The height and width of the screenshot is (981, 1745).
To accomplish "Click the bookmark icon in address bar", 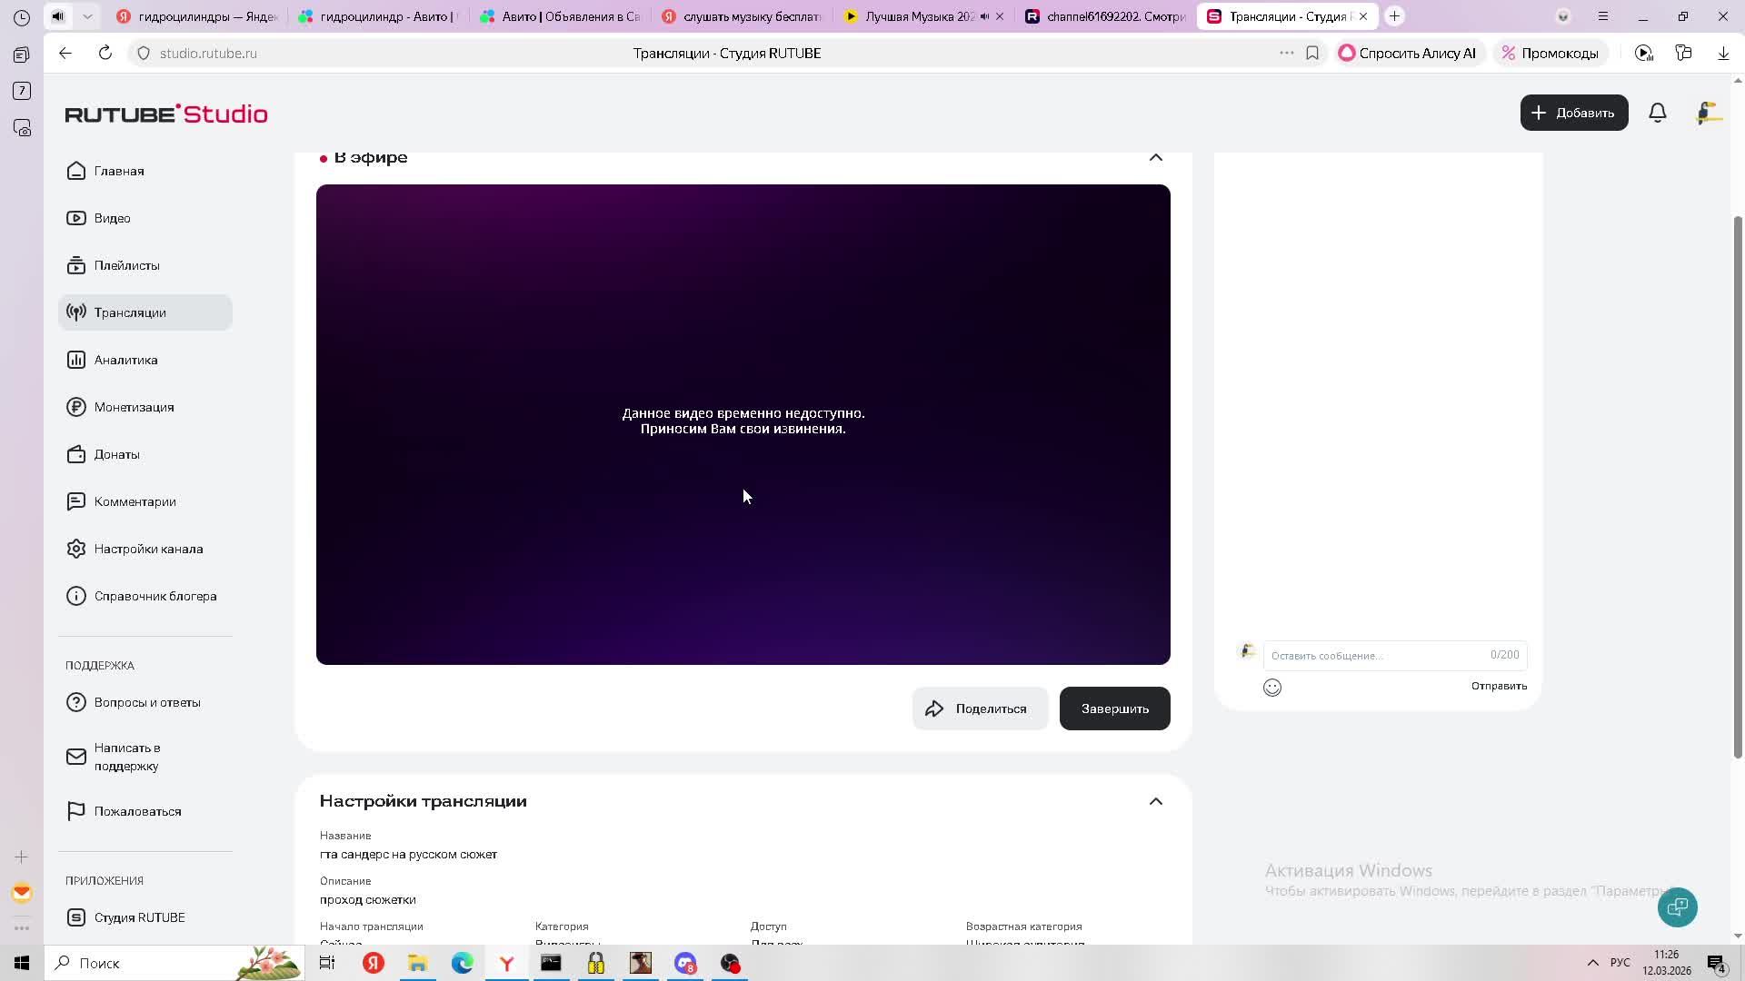I will click(1312, 54).
